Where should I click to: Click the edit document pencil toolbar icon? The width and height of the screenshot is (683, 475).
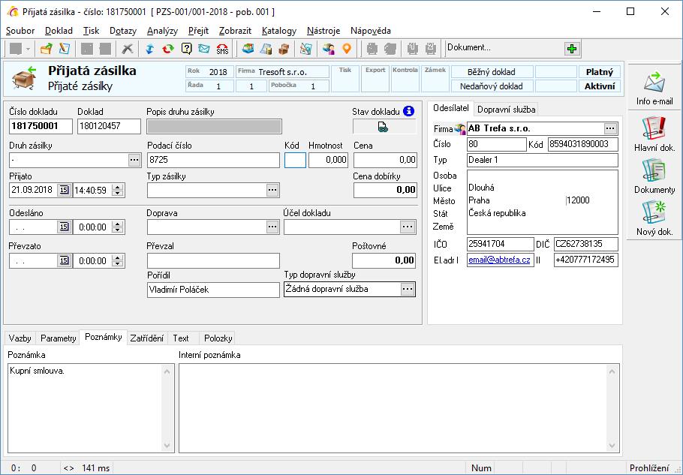pyautogui.click(x=65, y=48)
